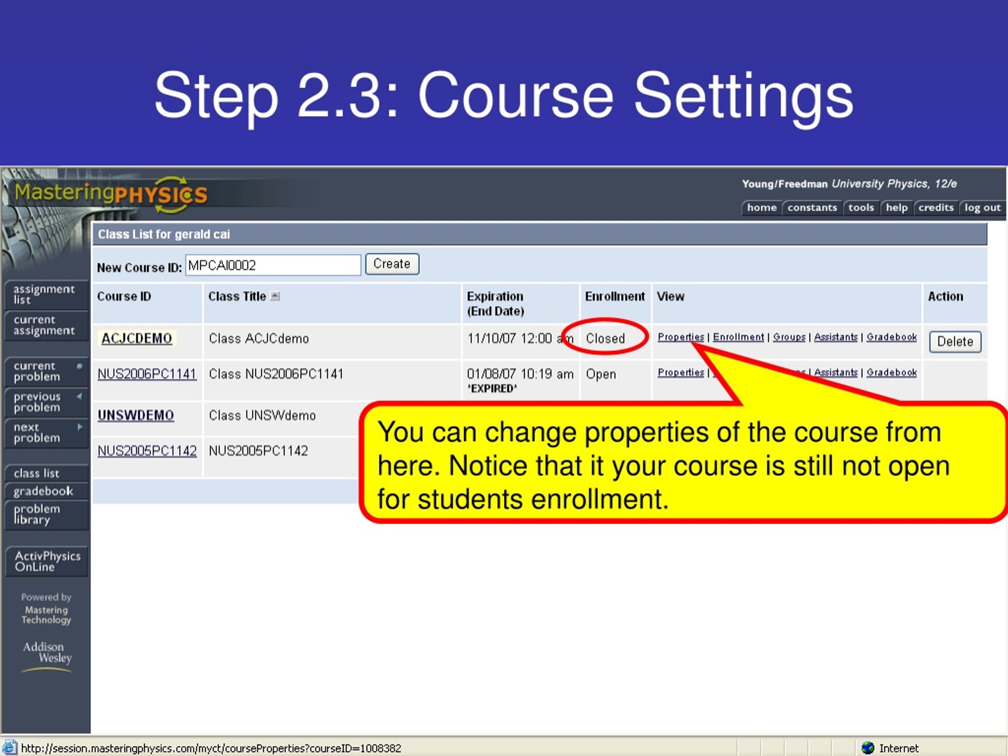1008x756 pixels.
Task: Open Assistants view for ACJCDEMO
Action: click(x=836, y=337)
